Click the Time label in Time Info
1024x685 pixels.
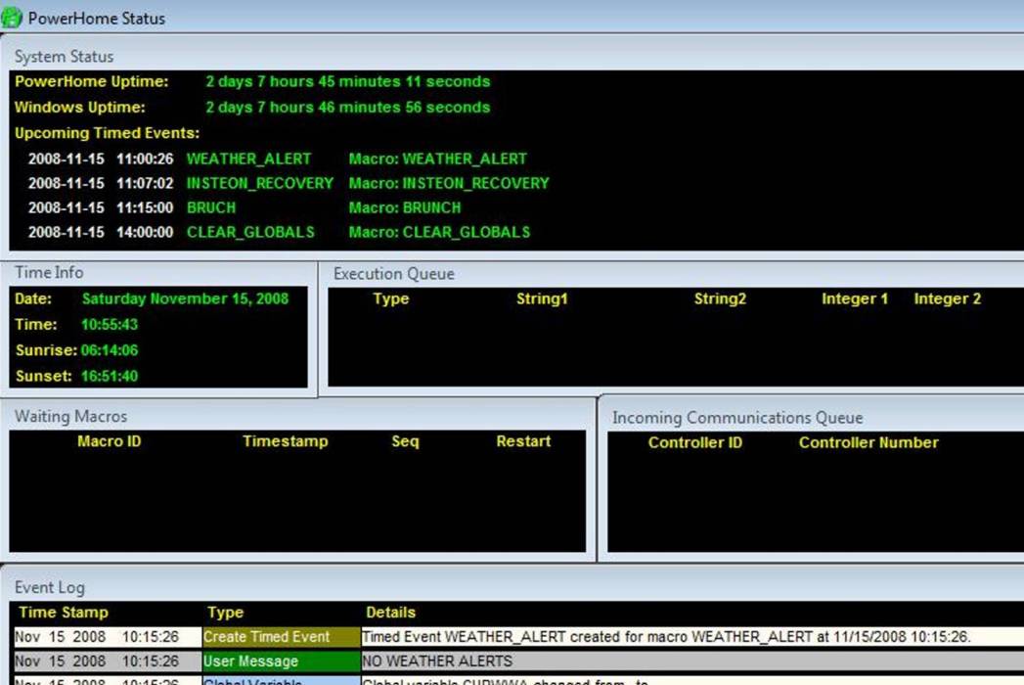(36, 325)
